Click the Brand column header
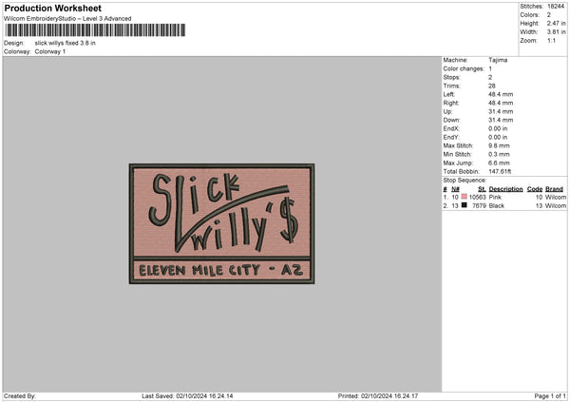This screenshot has width=570, height=403. 554,189
